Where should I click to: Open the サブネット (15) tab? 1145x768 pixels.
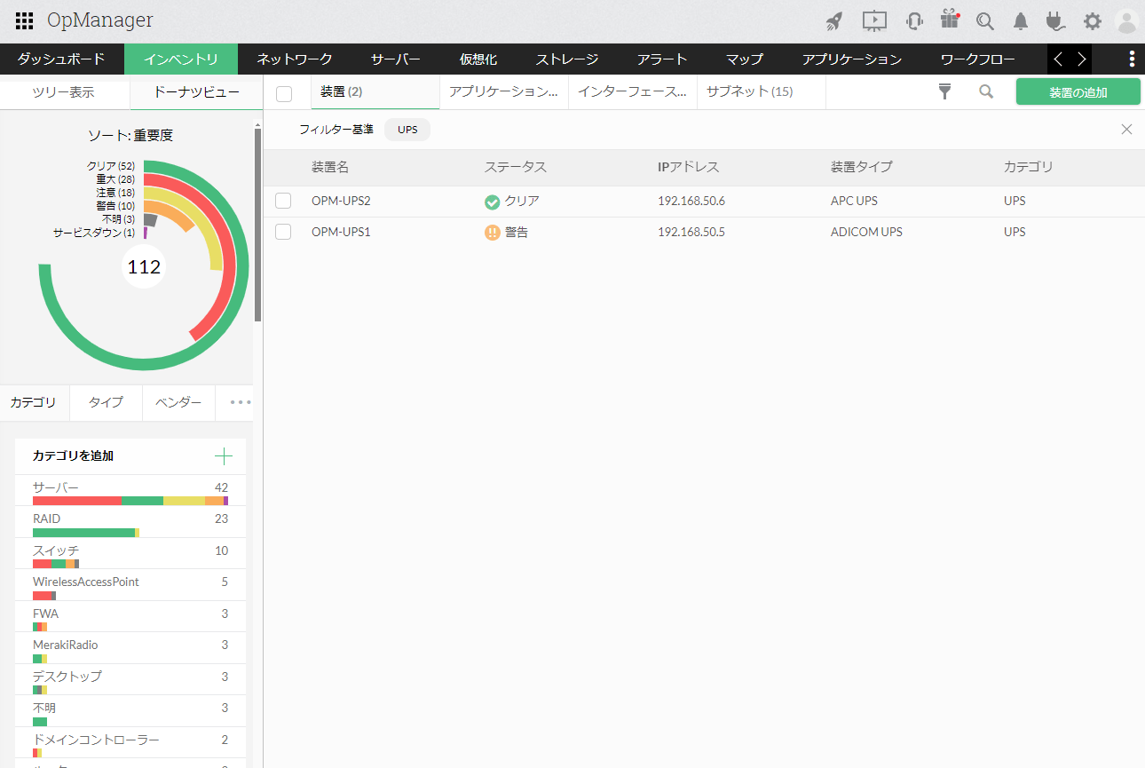click(x=749, y=91)
